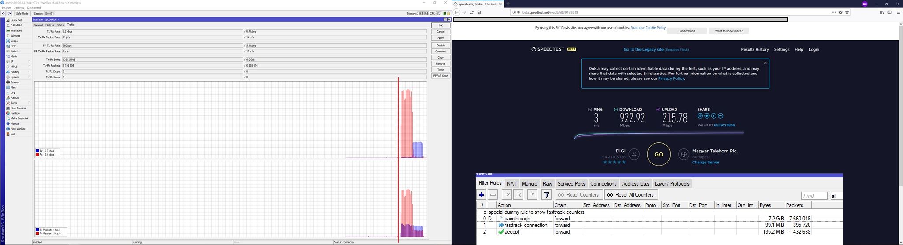Open the firewall filter funnel

[546, 195]
